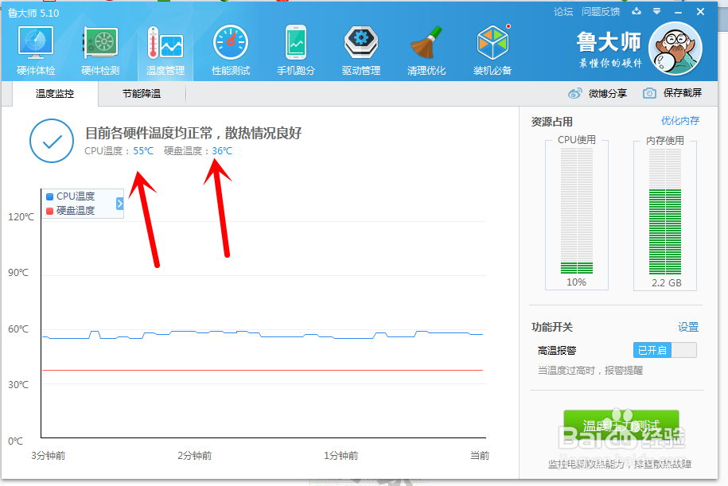Viewport: 728px width, 486px height.
Task: Click the 内存使用 memory bar meter
Action: pos(665,211)
